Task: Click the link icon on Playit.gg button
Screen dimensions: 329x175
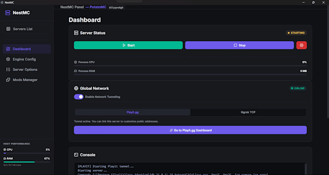Action: point(171,131)
